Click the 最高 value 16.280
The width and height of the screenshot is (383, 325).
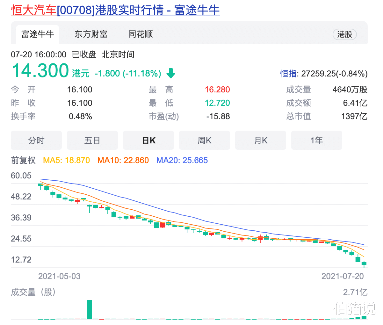(x=217, y=90)
